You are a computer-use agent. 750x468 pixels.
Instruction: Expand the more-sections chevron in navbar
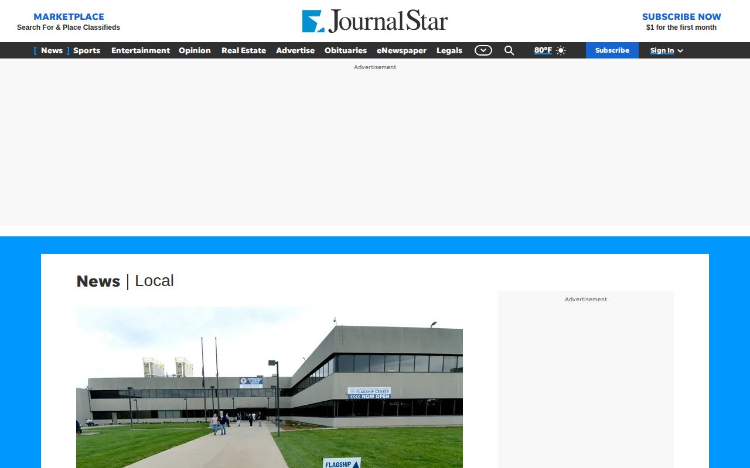483,50
